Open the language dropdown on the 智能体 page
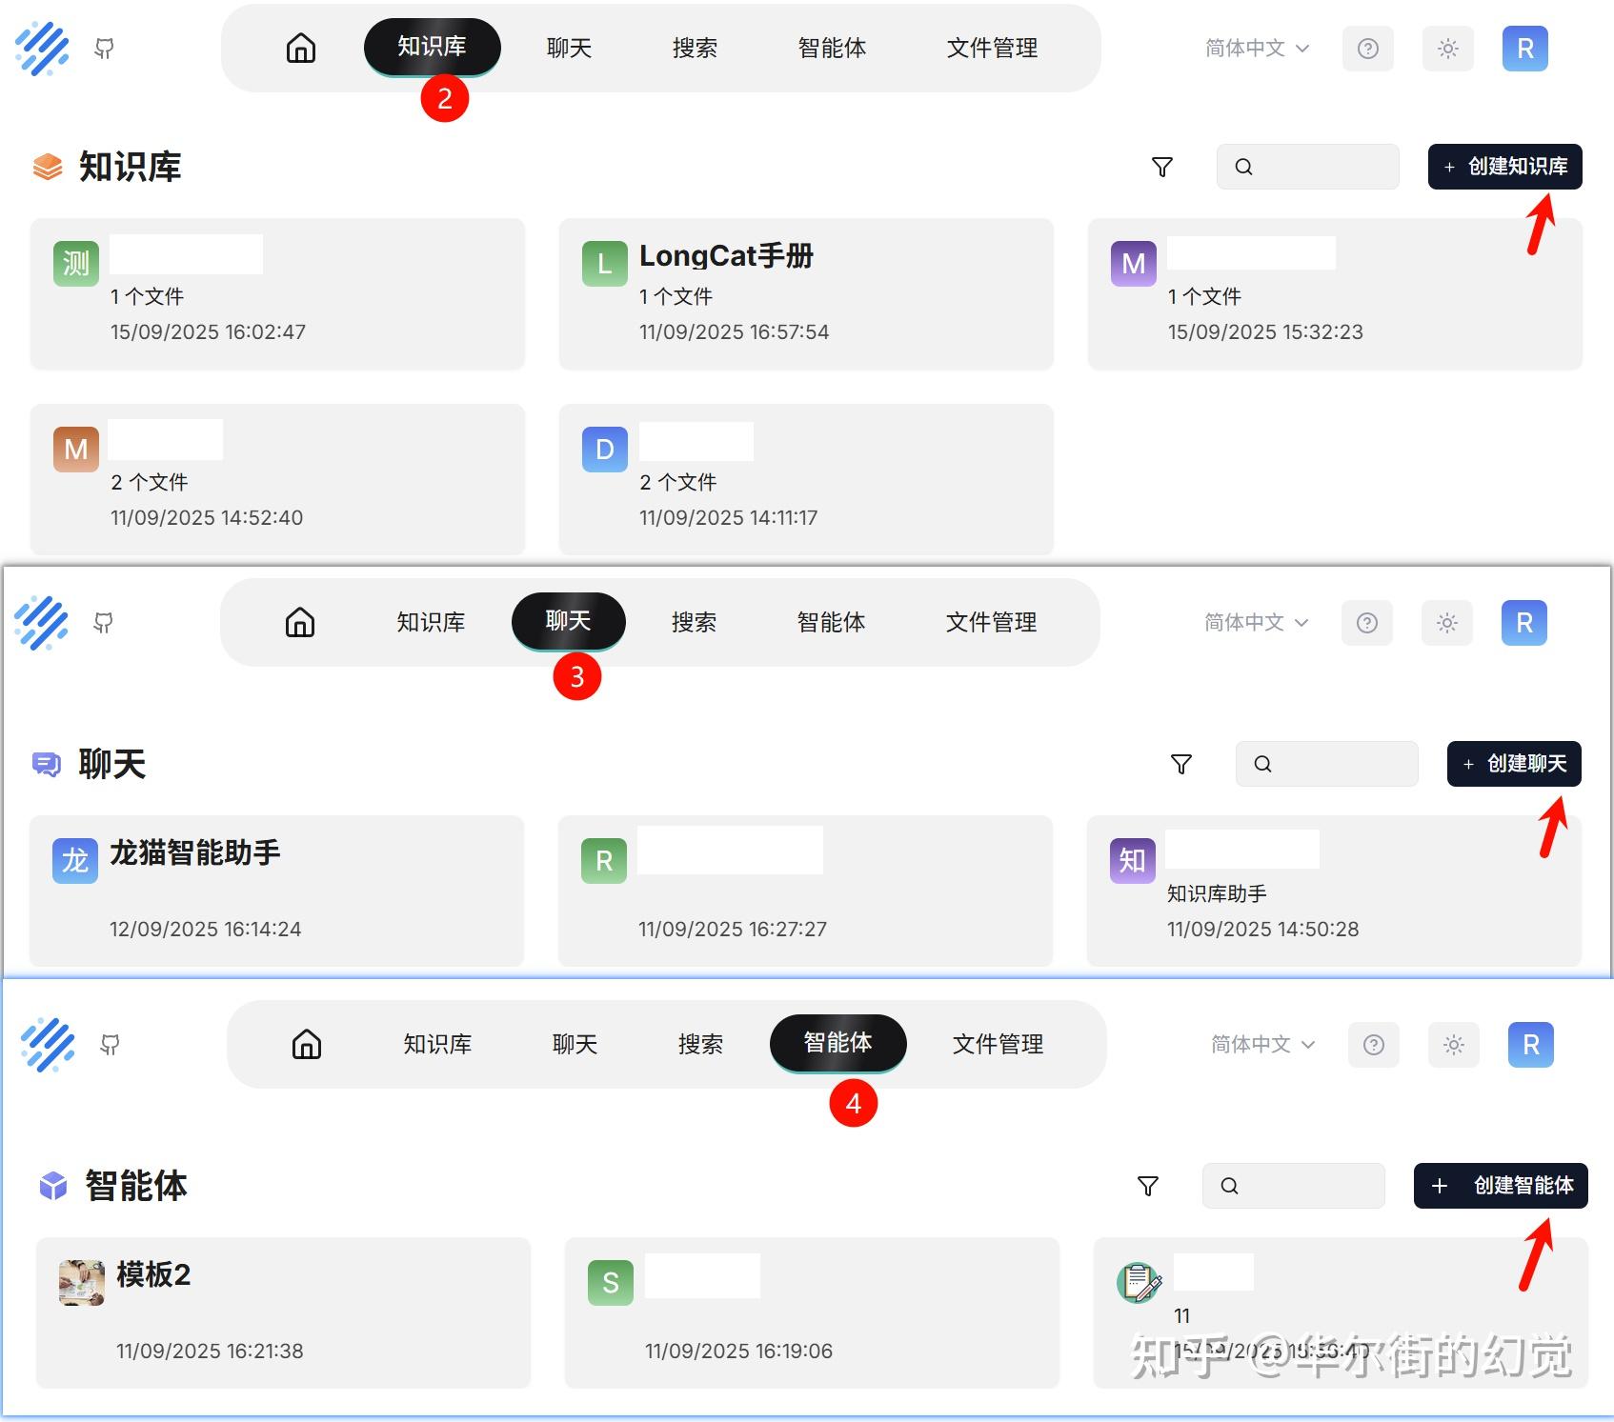The height and width of the screenshot is (1422, 1614). pyautogui.click(x=1253, y=1044)
